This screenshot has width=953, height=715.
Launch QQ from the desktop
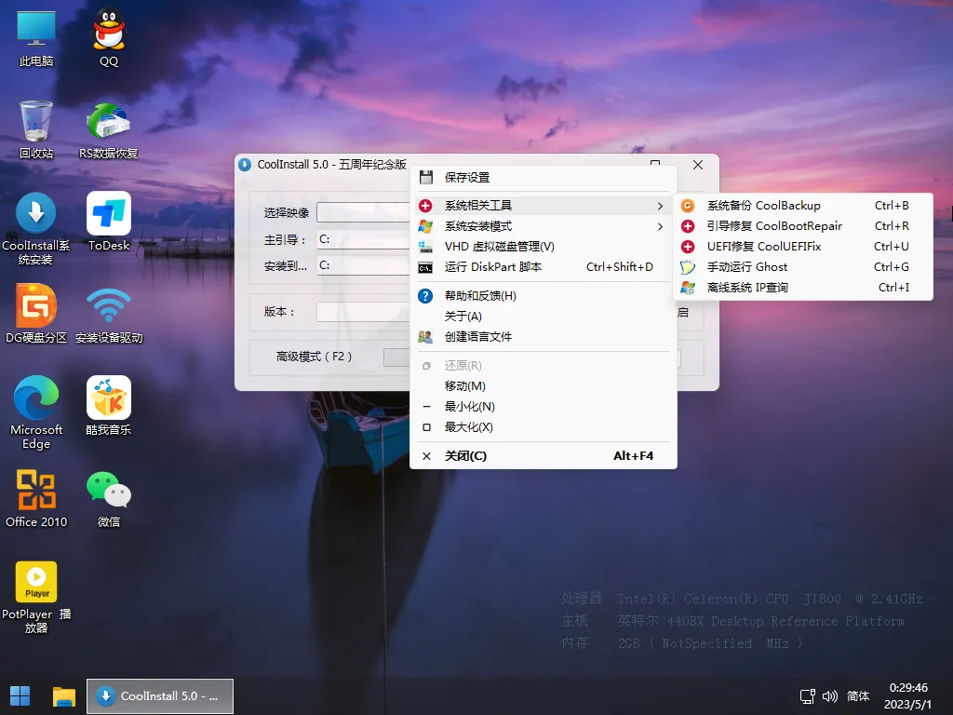pyautogui.click(x=109, y=28)
